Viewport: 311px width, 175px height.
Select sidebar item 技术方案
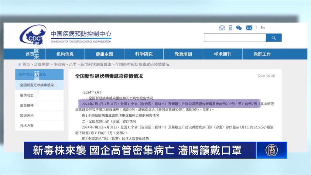point(39,125)
